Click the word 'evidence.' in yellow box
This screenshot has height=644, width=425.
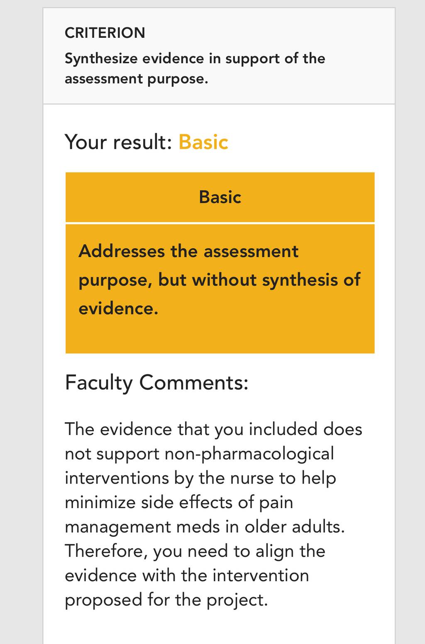(x=118, y=309)
